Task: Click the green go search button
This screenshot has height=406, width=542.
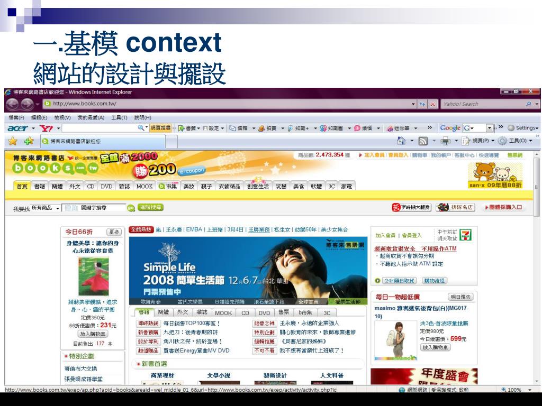Action: tap(131, 208)
